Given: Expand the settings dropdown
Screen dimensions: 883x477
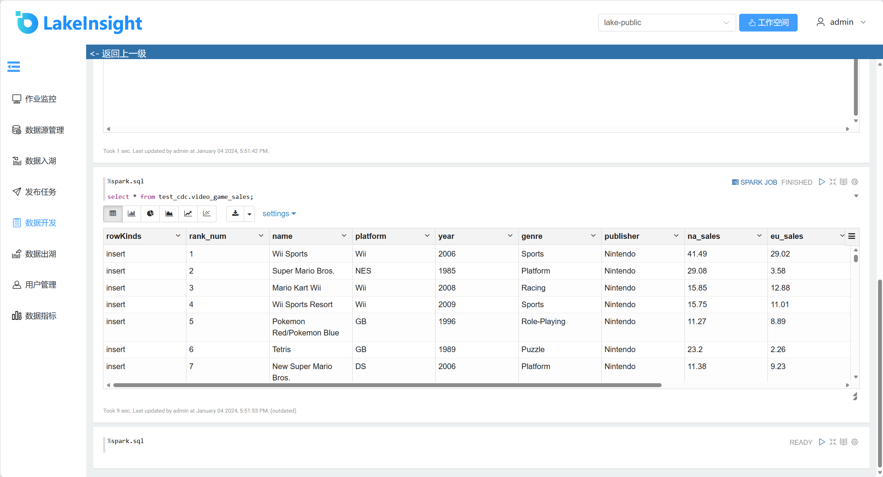Looking at the screenshot, I should pyautogui.click(x=279, y=214).
